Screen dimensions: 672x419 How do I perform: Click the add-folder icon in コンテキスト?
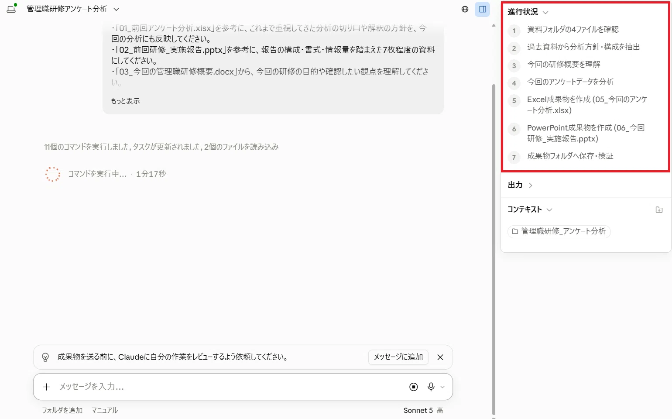(659, 210)
